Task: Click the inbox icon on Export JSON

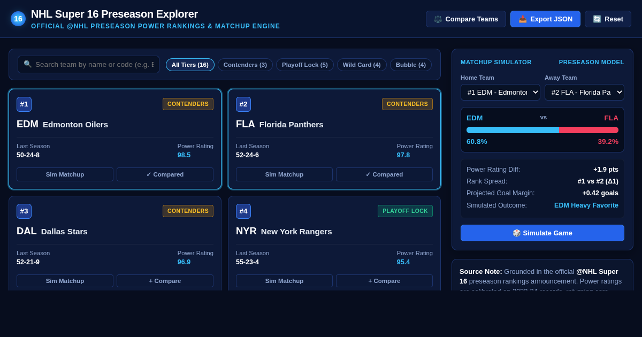Action: coord(523,19)
